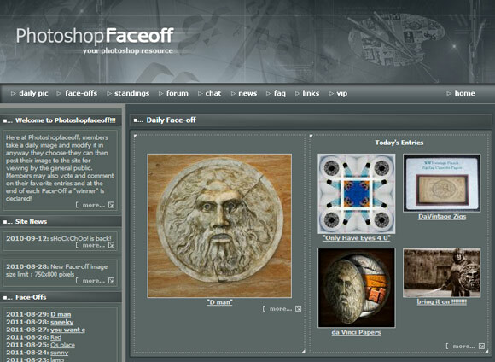Viewport: 495px width, 362px height.
Task: Open the you want c face-off link
Action: pyautogui.click(x=68, y=330)
